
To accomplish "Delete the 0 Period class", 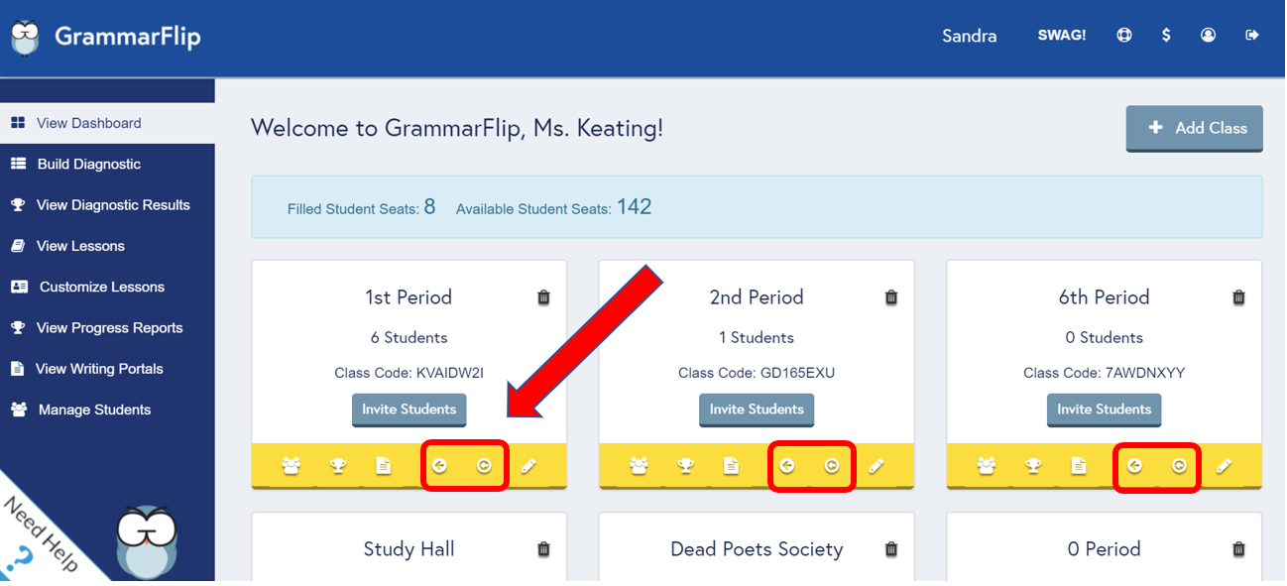I will click(x=1238, y=549).
